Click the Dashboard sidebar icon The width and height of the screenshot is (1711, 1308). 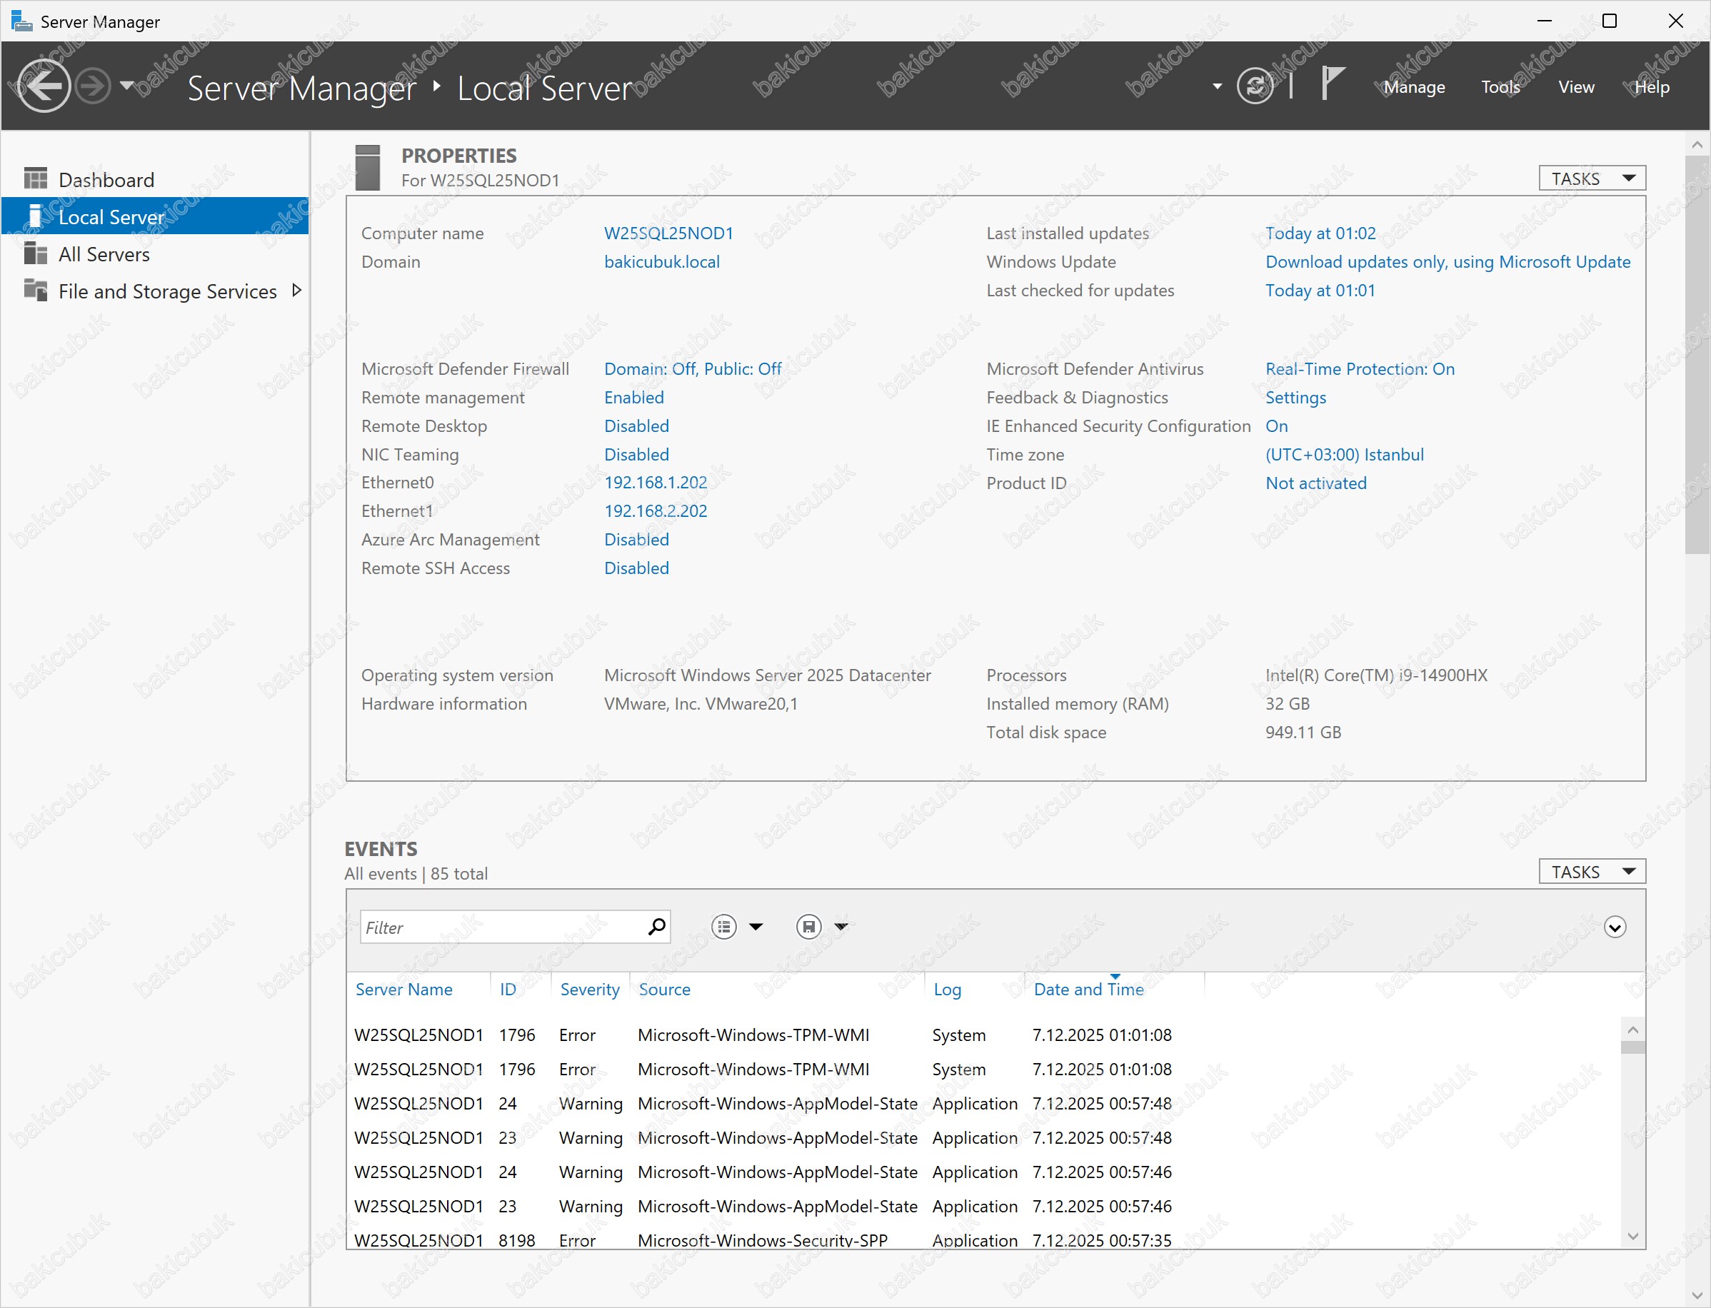tap(35, 179)
